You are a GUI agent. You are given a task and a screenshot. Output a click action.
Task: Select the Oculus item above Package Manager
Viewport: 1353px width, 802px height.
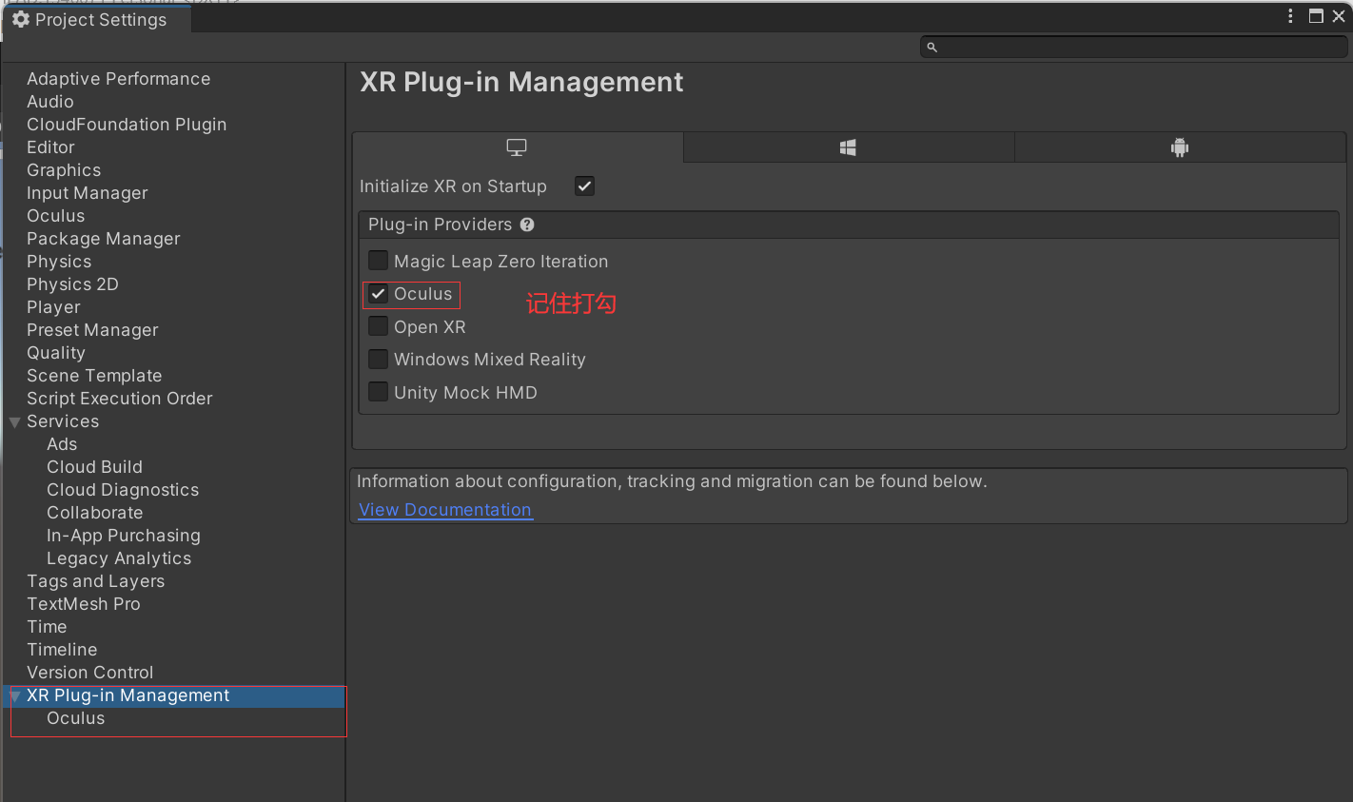click(55, 216)
